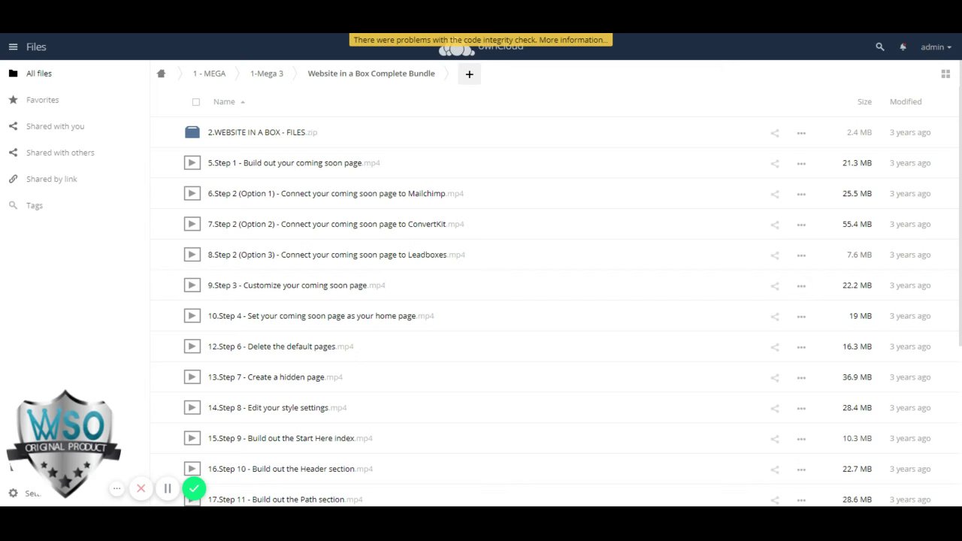962x541 pixels.
Task: Share 12.Step 6 video file
Action: pos(774,347)
